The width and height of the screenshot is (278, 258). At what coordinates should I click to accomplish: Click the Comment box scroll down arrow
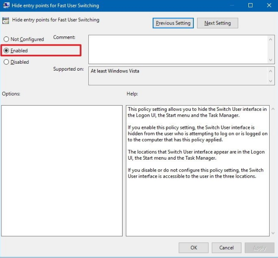point(271,60)
